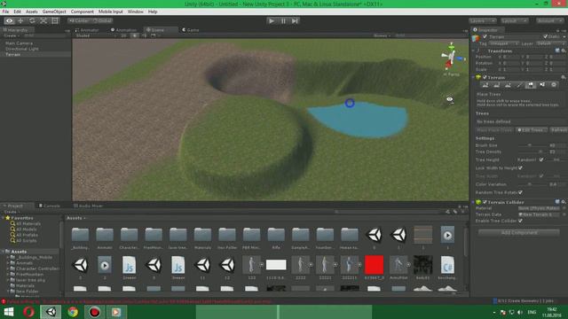Switch to the Animator tab
The height and width of the screenshot is (319, 568).
[x=87, y=30]
